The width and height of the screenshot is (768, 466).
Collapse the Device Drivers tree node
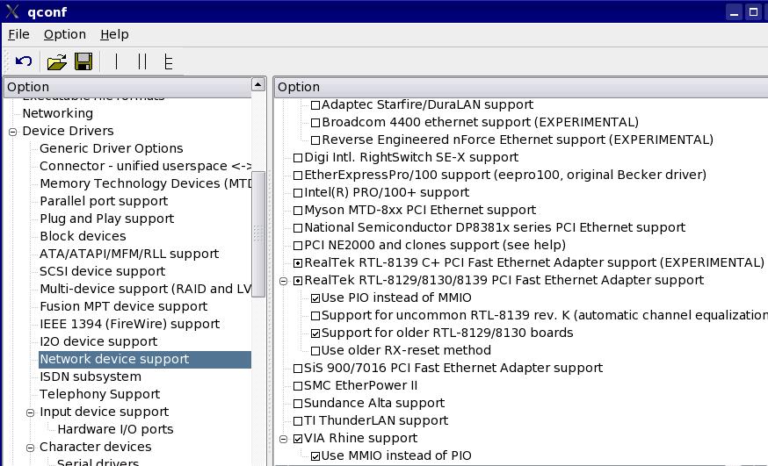(x=12, y=132)
